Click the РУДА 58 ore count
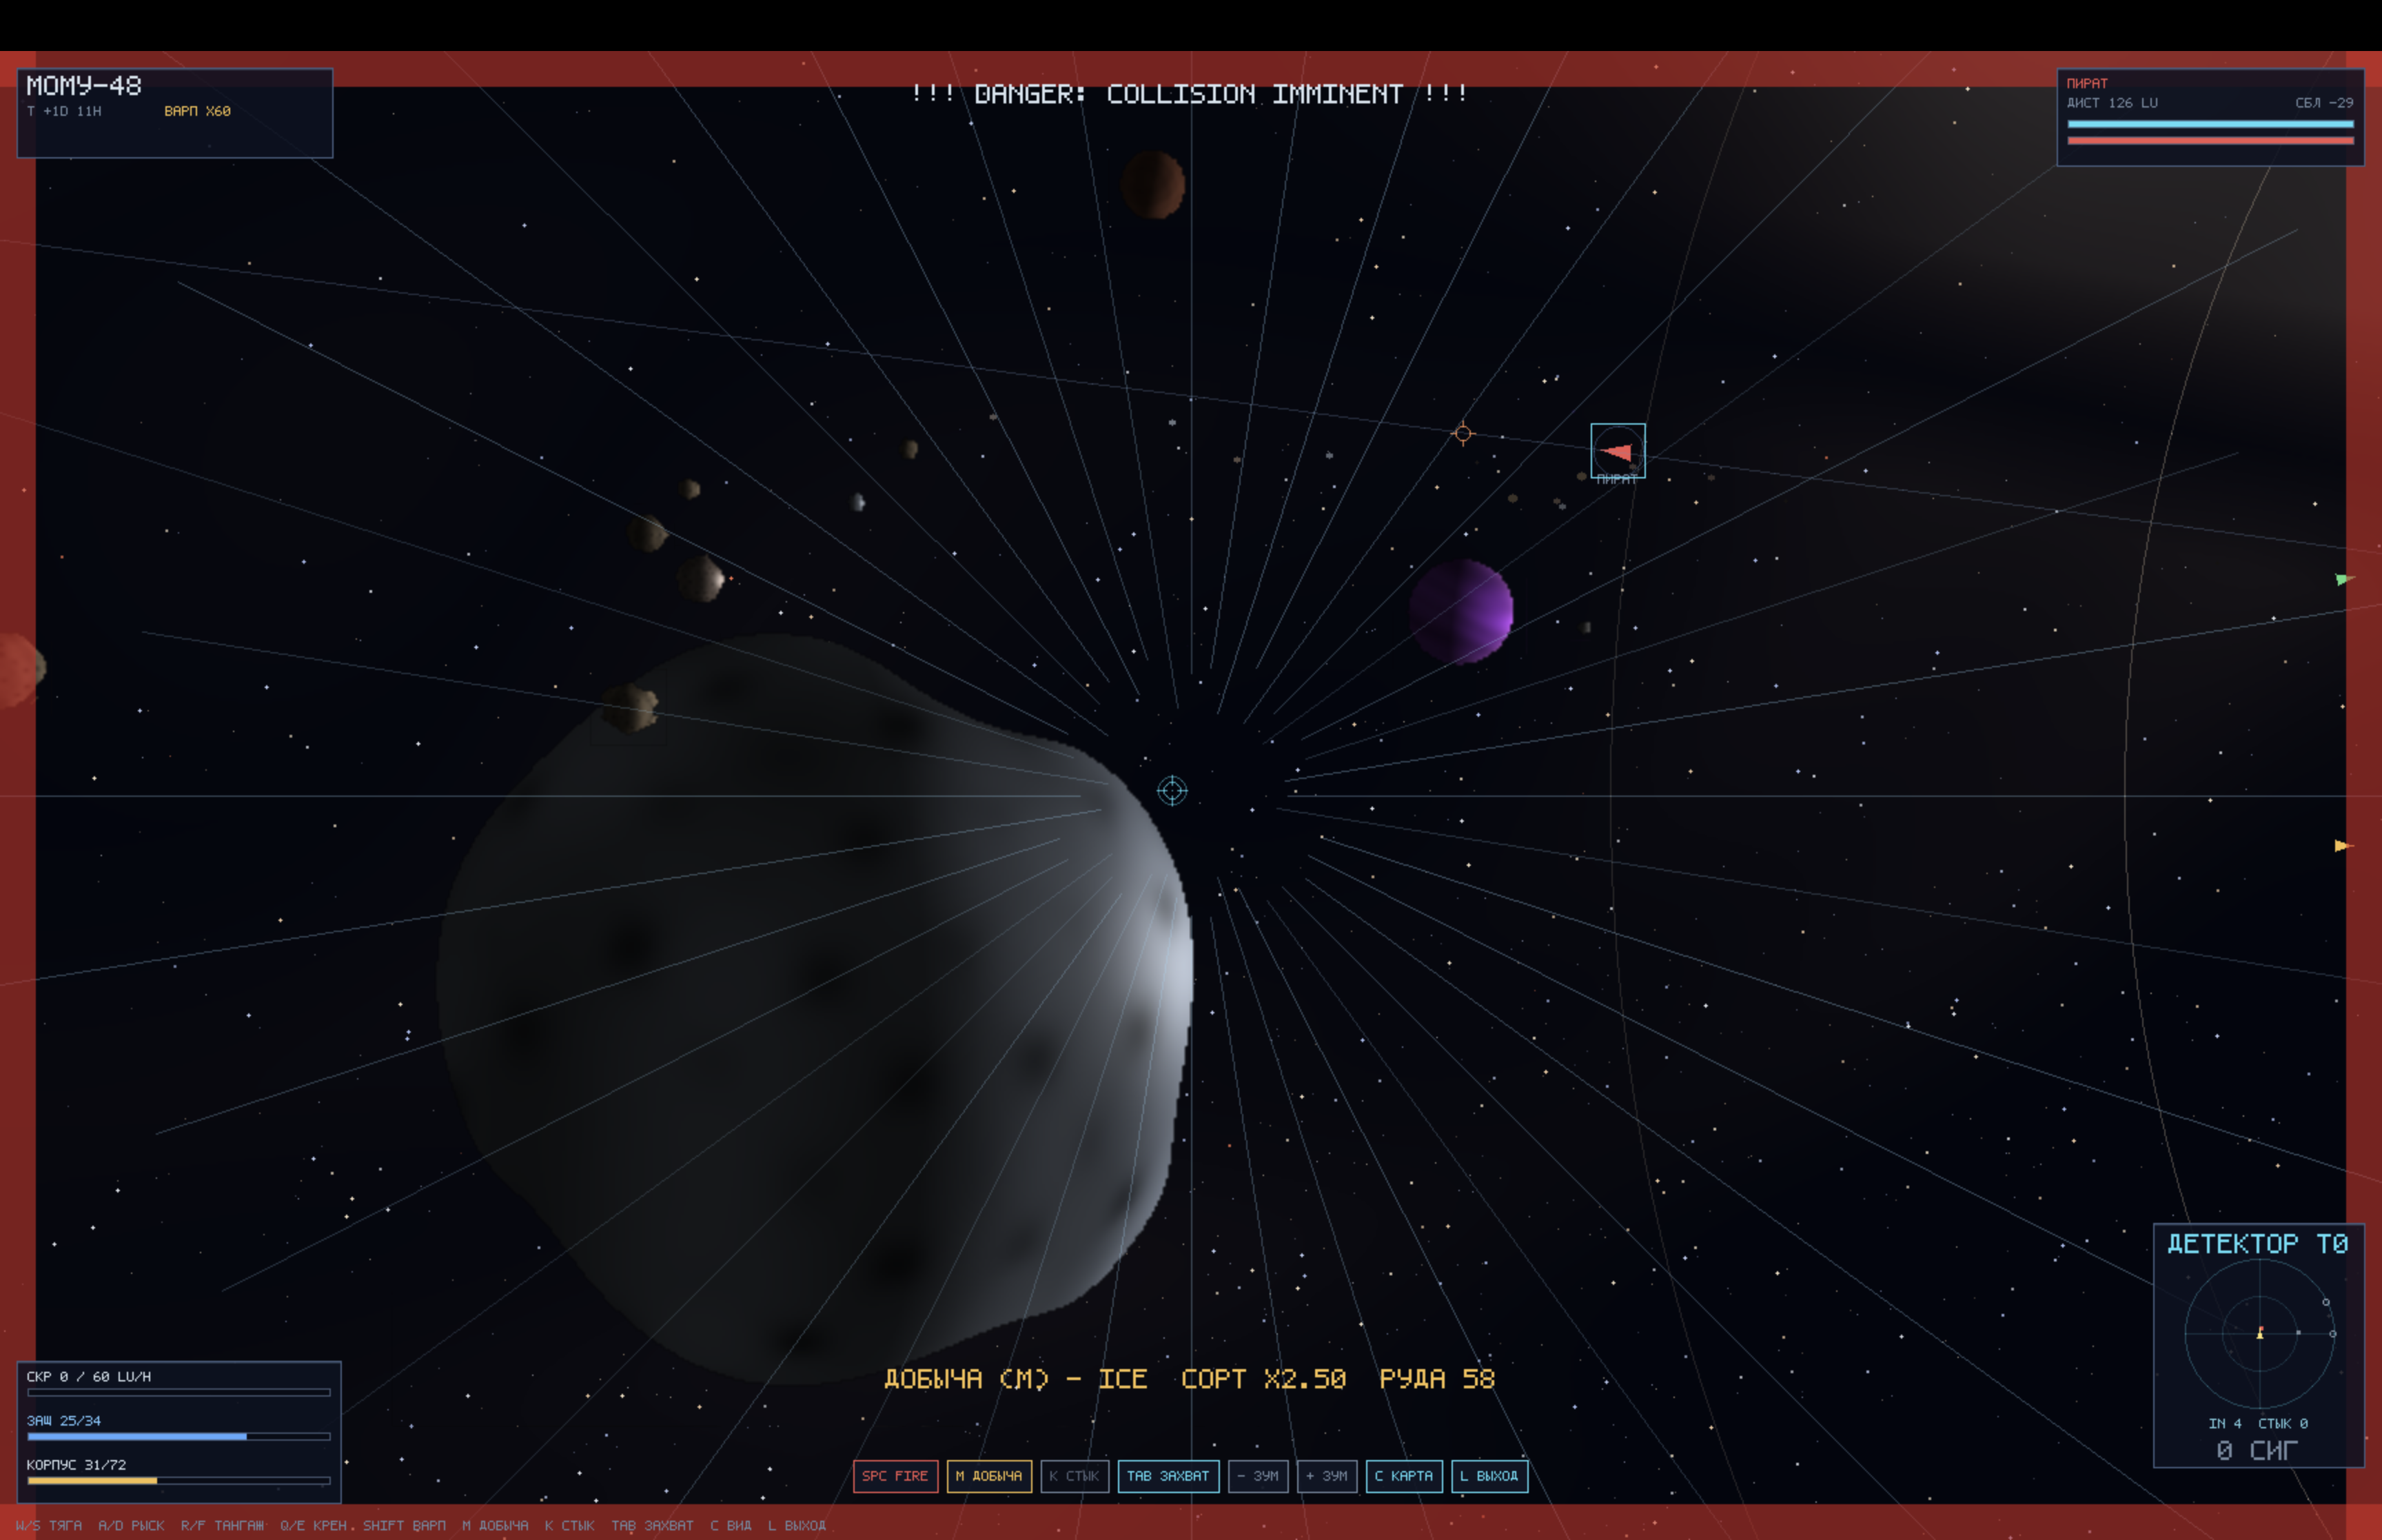Image resolution: width=2382 pixels, height=1540 pixels. tap(1436, 1379)
